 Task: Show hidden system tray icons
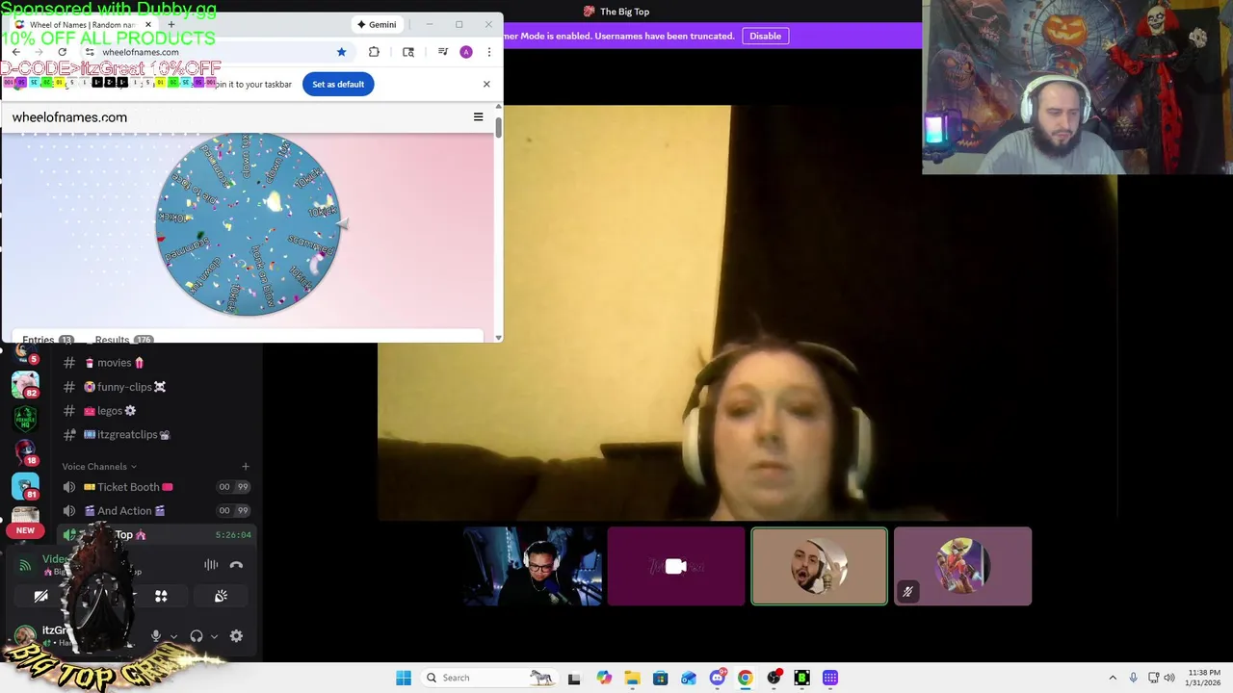pyautogui.click(x=1113, y=678)
